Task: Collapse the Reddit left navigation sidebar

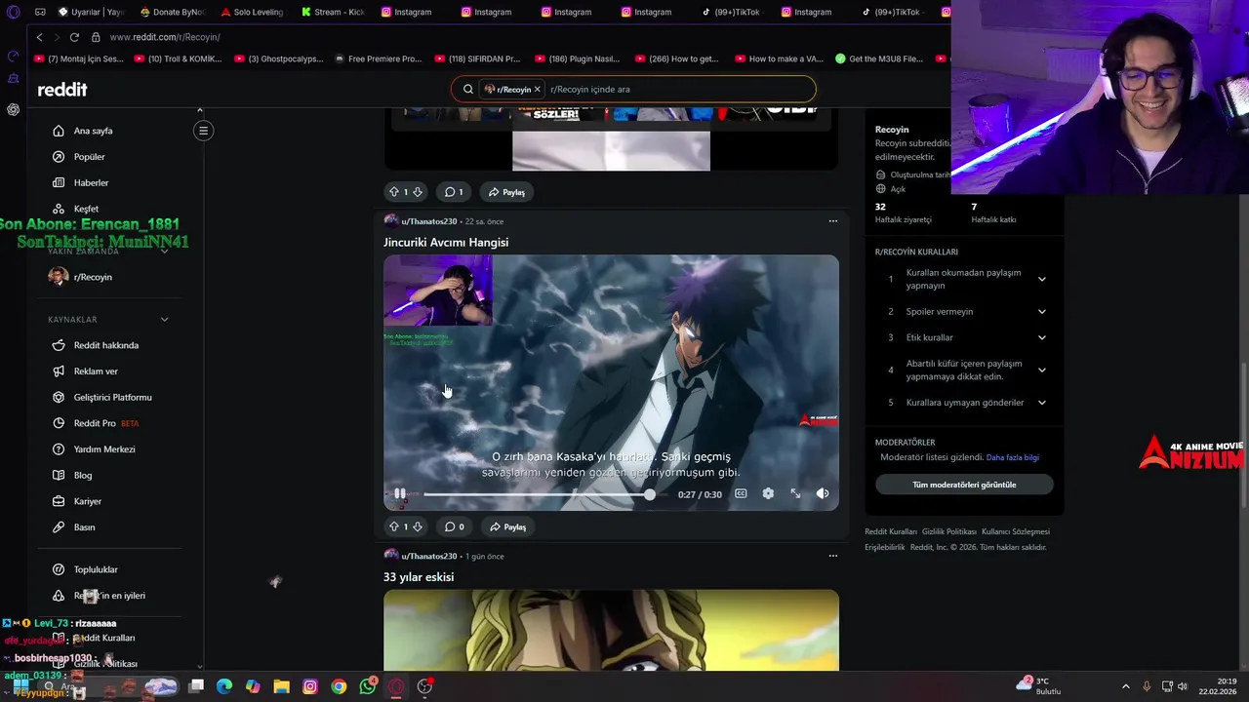Action: coord(203,131)
